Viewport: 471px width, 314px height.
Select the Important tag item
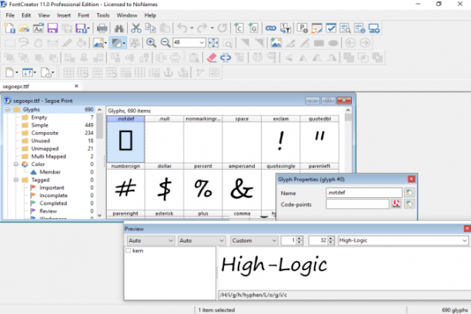(52, 187)
